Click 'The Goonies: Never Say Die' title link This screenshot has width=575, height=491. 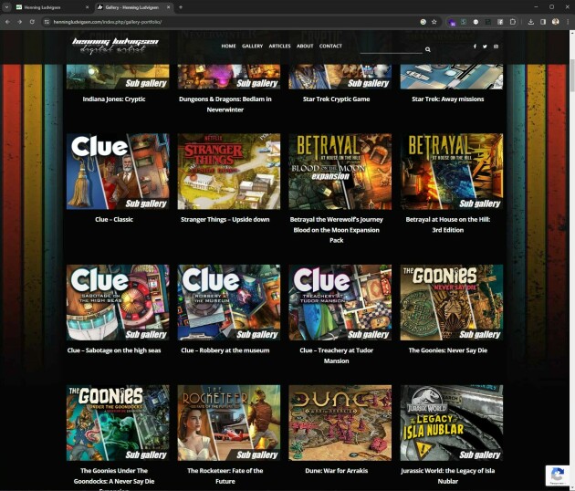click(x=448, y=350)
